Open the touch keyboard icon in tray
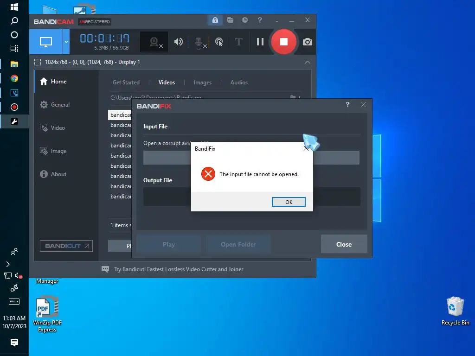 click(14, 301)
